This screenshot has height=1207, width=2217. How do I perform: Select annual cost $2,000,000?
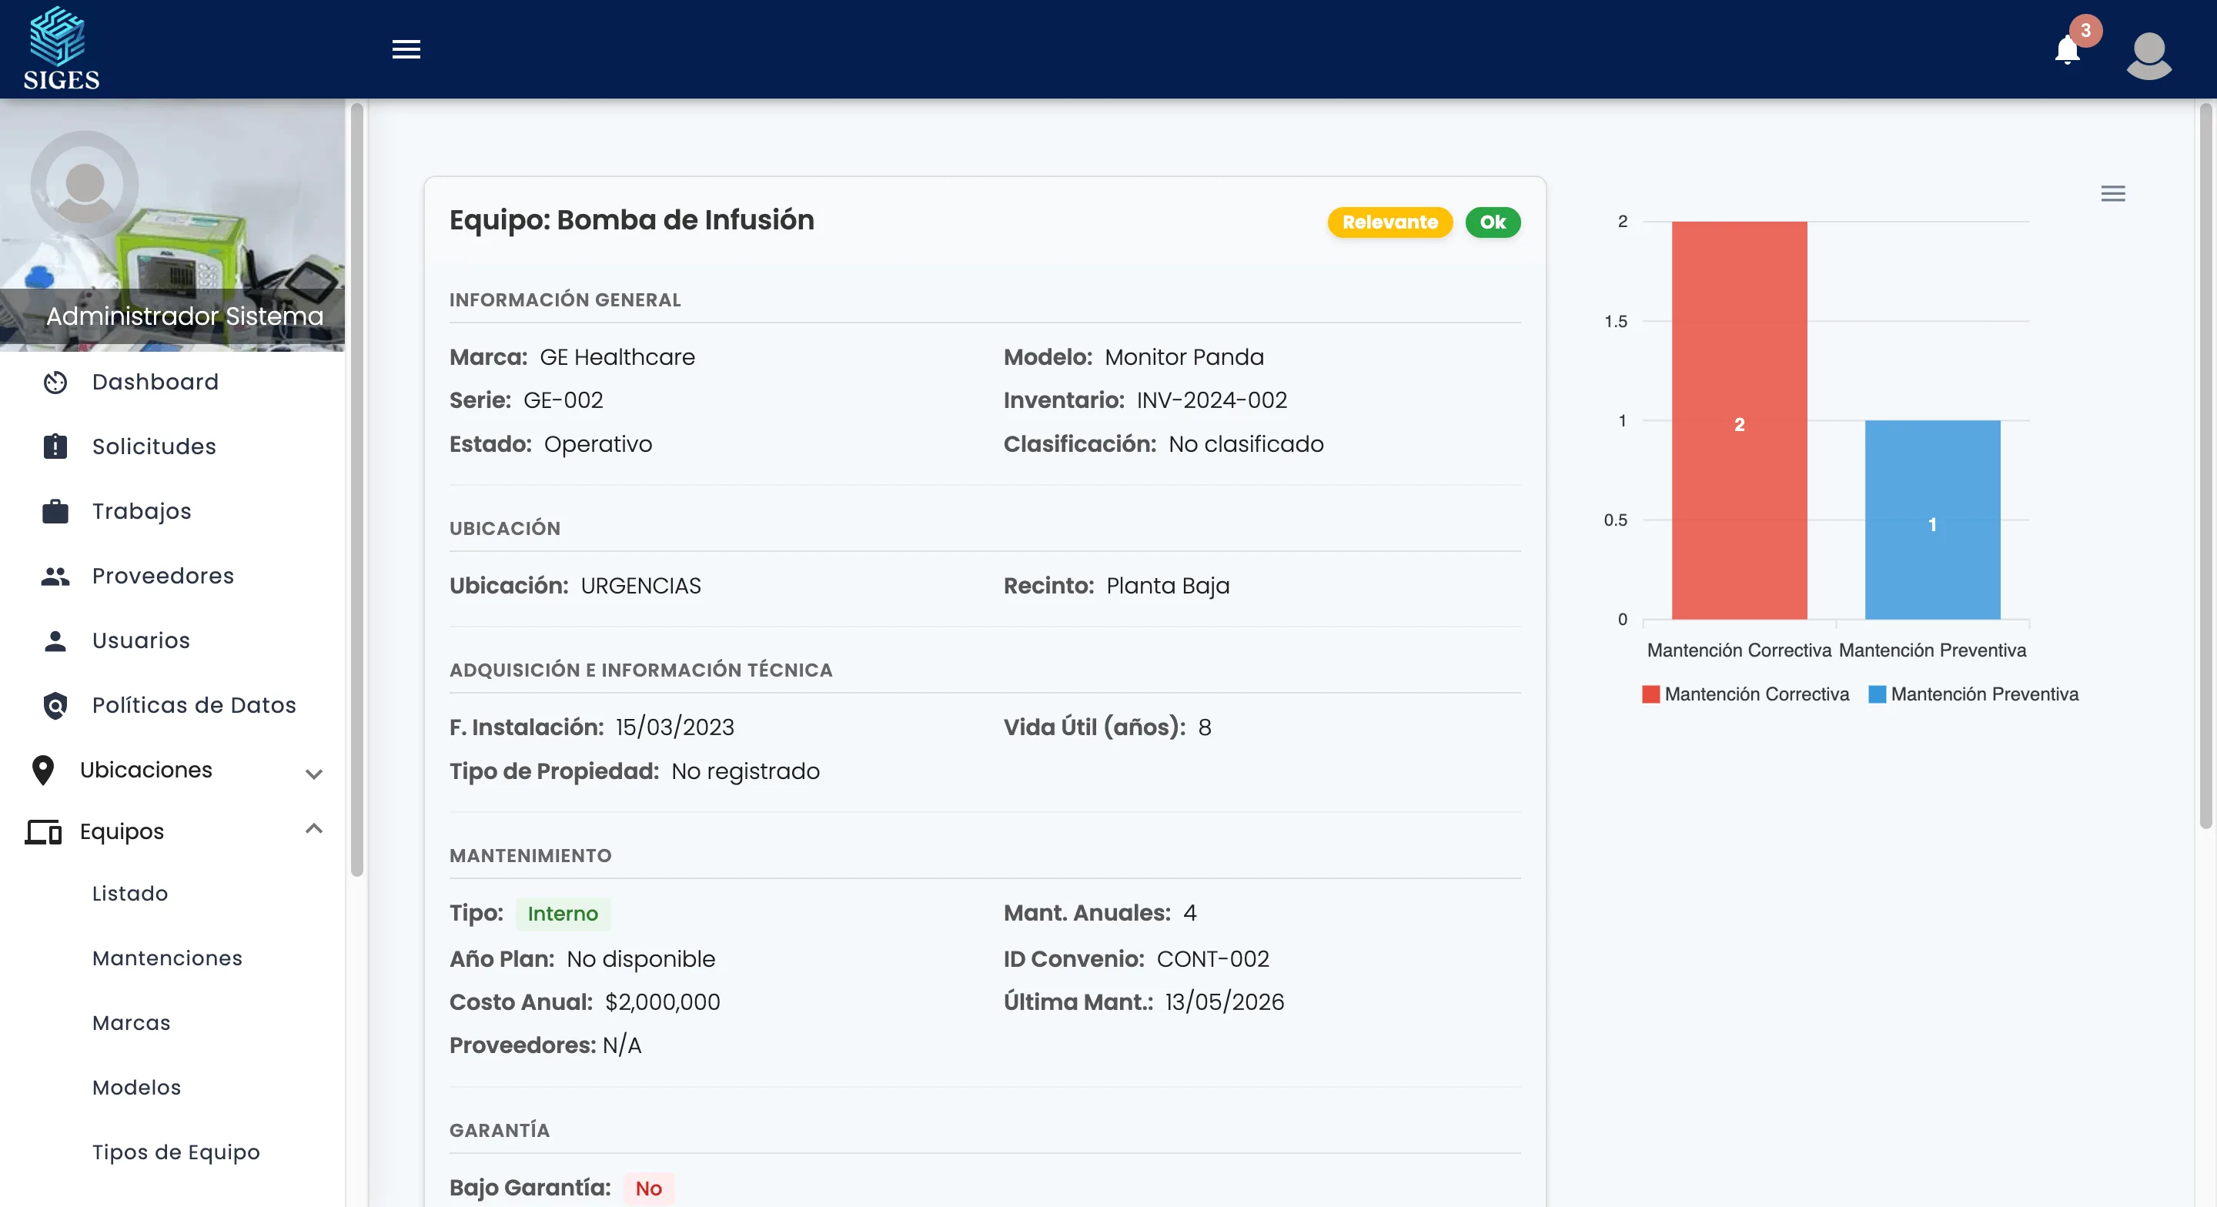pyautogui.click(x=663, y=1002)
